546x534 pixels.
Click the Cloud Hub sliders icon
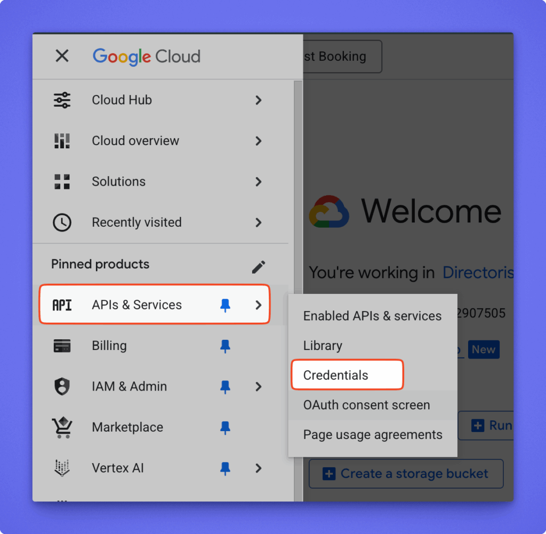(x=62, y=100)
